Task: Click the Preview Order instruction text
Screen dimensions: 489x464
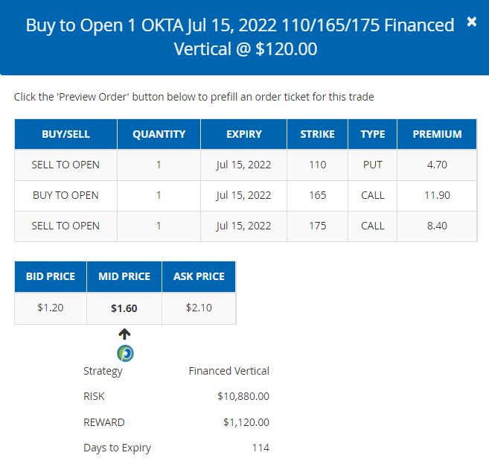Action: [194, 97]
